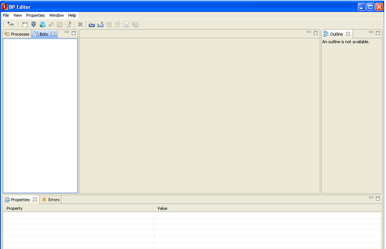Click the greyed icon left of floppy disk

[118, 24]
